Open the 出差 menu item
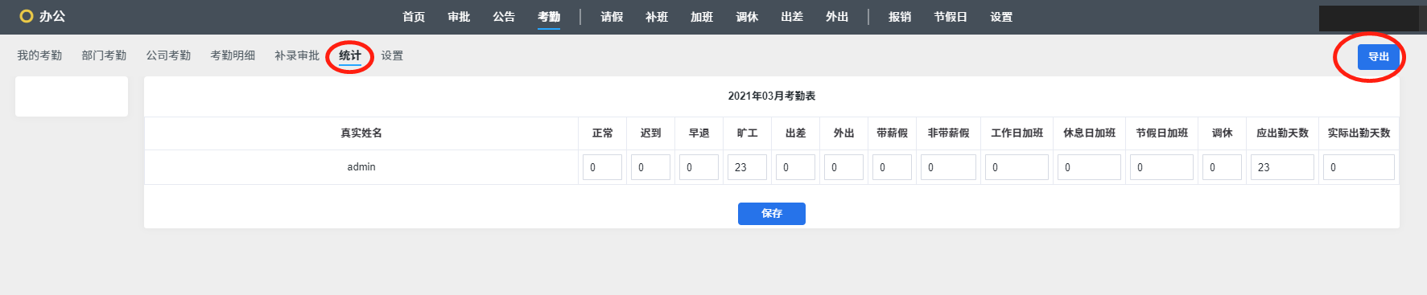The image size is (1427, 295). point(792,17)
